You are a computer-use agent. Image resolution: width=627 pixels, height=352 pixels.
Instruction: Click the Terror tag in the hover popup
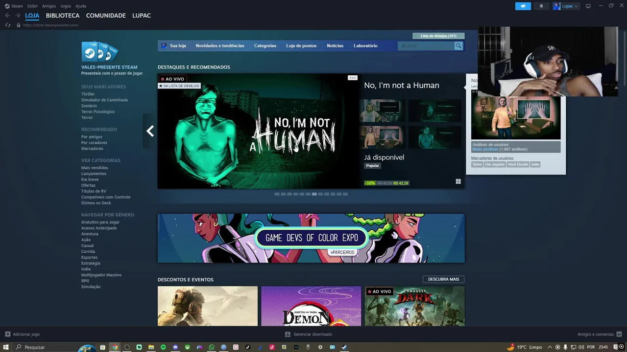tap(477, 164)
